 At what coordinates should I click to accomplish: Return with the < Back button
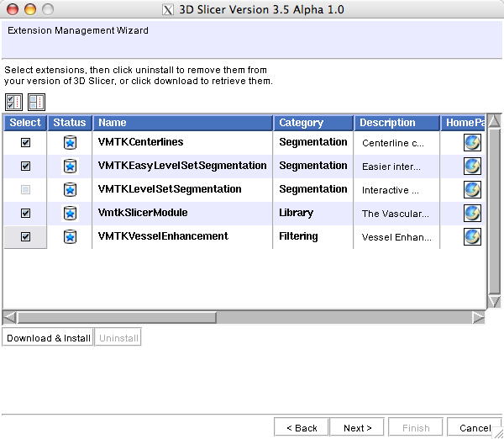coord(302,428)
